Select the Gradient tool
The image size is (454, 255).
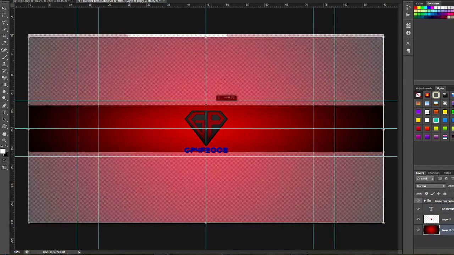(x=4, y=85)
